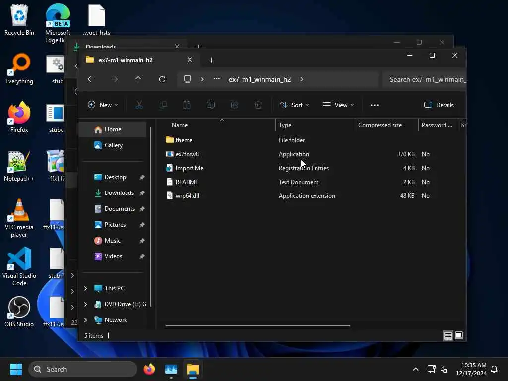Select the Import Me registry file

(x=185, y=168)
